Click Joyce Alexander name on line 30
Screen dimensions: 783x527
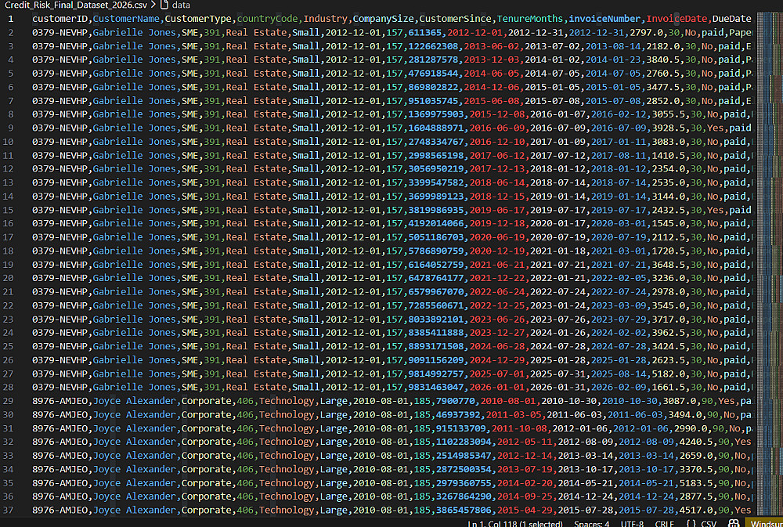pyautogui.click(x=135, y=414)
